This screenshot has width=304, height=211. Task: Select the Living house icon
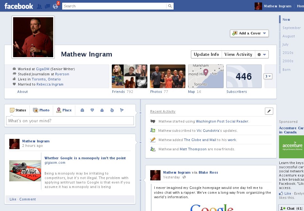[102, 110]
